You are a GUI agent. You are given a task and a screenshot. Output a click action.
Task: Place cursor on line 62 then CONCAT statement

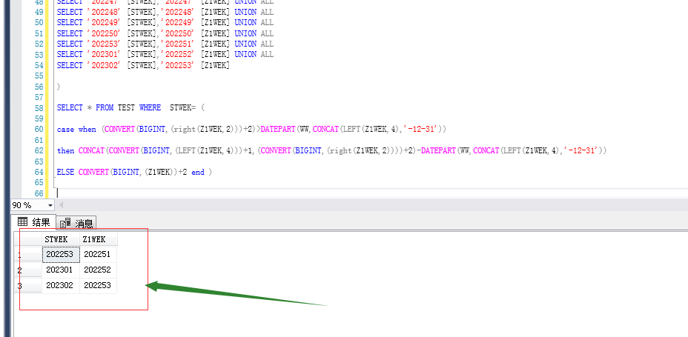pyautogui.click(x=331, y=151)
